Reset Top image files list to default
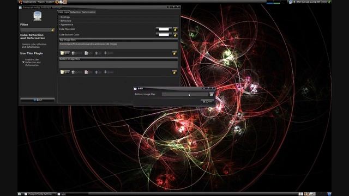 point(174,53)
